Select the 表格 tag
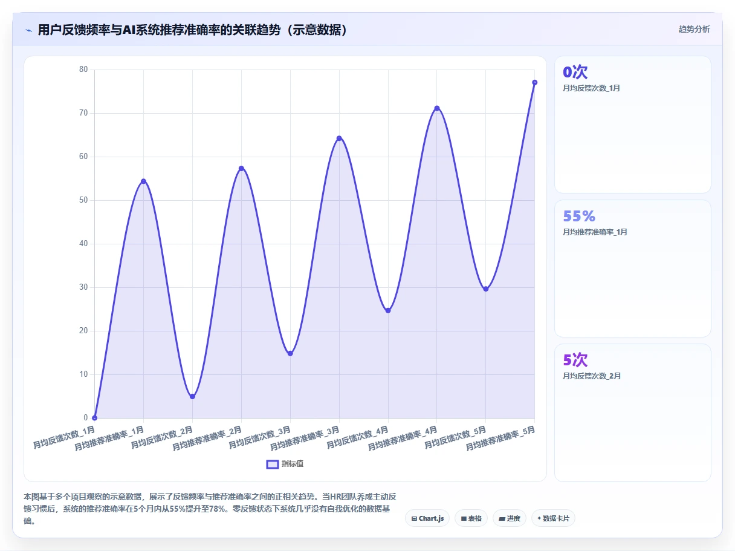 coord(471,518)
